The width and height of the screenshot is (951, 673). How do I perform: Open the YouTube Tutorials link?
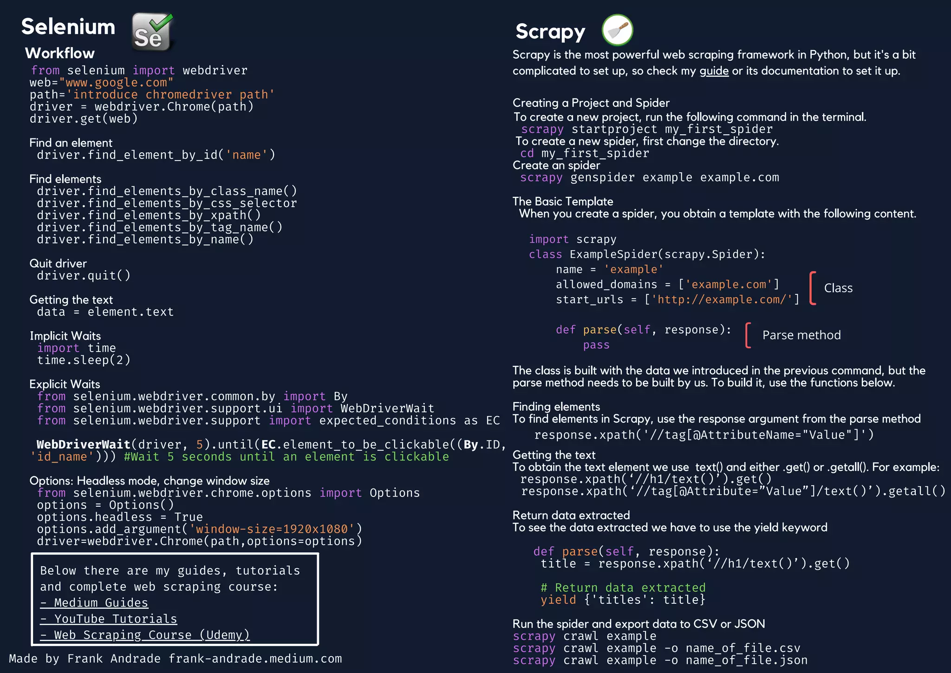pyautogui.click(x=109, y=619)
